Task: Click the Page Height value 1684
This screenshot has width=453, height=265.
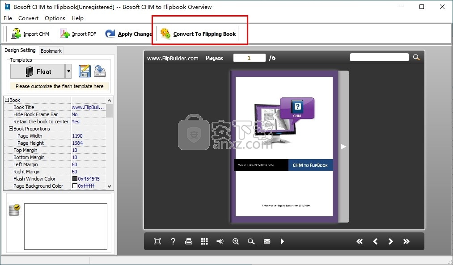Action: 88,143
